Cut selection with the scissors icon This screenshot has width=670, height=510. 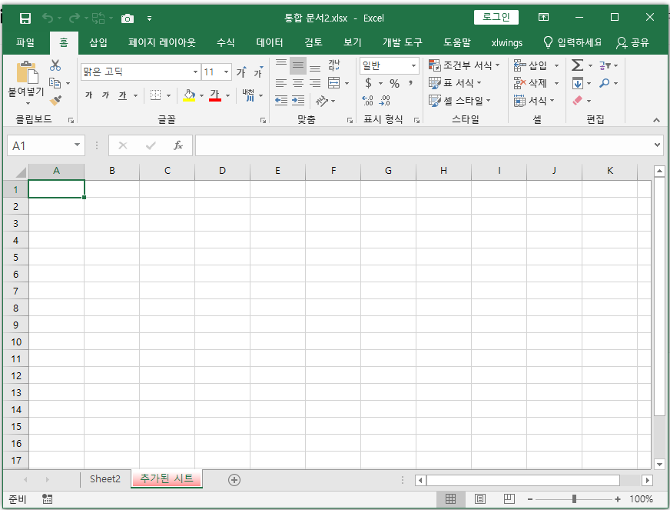point(55,65)
